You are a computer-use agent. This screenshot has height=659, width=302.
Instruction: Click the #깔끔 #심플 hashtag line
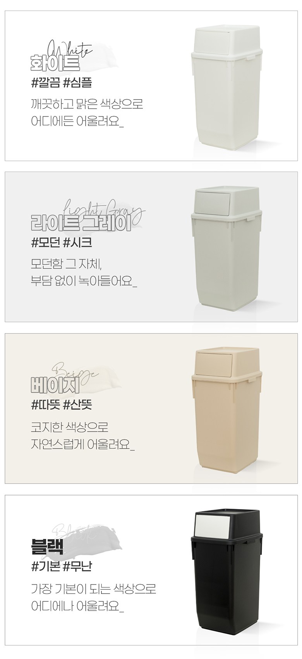tap(61, 83)
